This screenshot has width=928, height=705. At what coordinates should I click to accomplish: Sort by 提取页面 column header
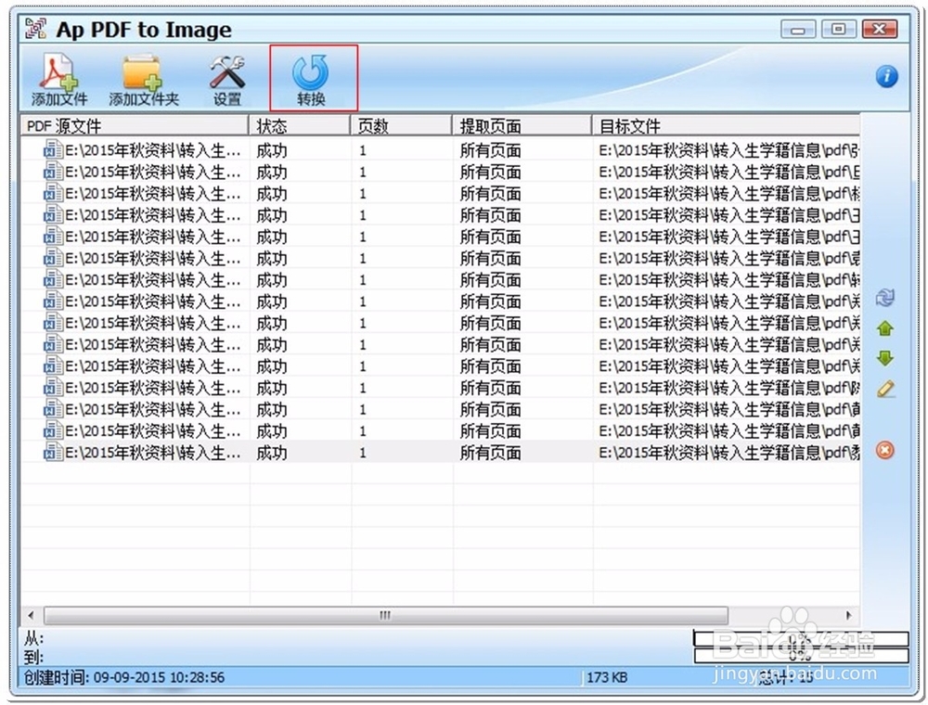[x=522, y=126]
